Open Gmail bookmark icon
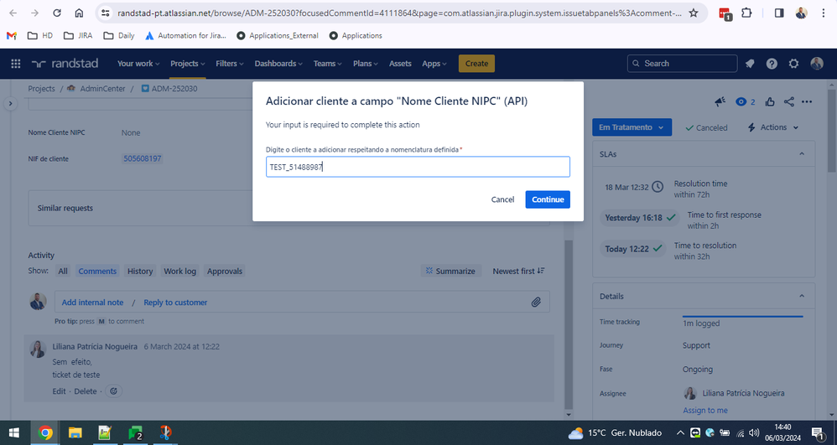The height and width of the screenshot is (445, 837). pos(12,36)
